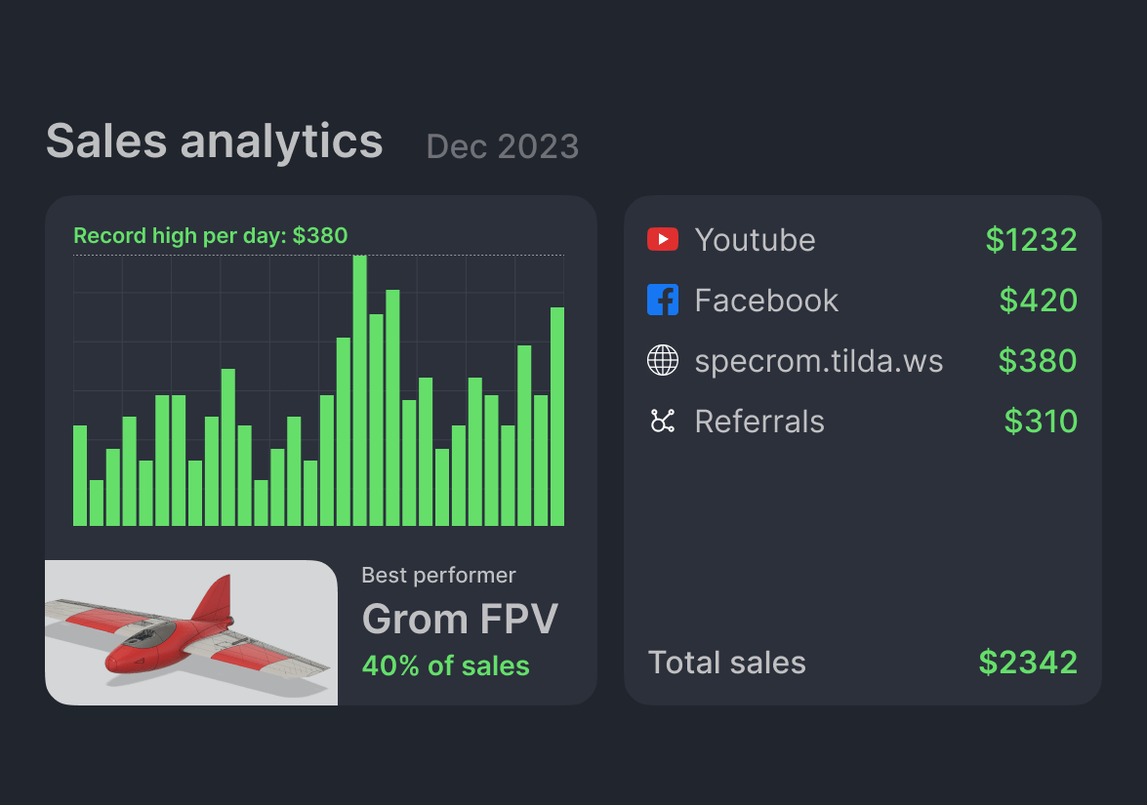1147x805 pixels.
Task: Click the Record high per day label
Action: (x=210, y=235)
